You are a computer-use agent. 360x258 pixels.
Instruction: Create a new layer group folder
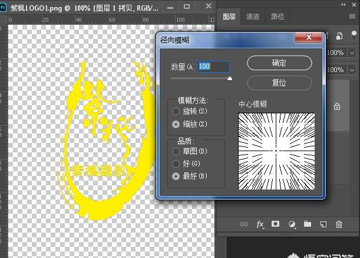(307, 224)
